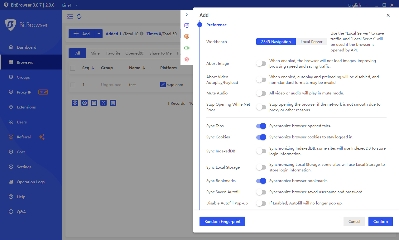The width and height of the screenshot is (399, 240).
Task: Click the delete trash can icon
Action: tap(113, 103)
